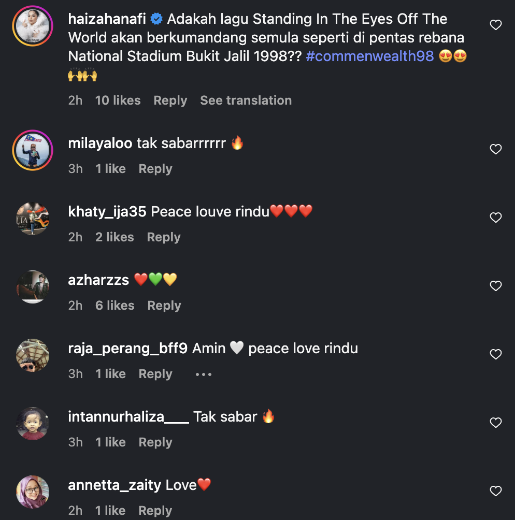View milayaloo's story avatar
515x520 pixels.
point(33,150)
